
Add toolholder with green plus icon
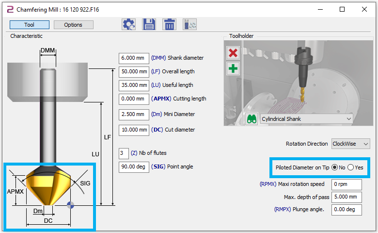(233, 68)
